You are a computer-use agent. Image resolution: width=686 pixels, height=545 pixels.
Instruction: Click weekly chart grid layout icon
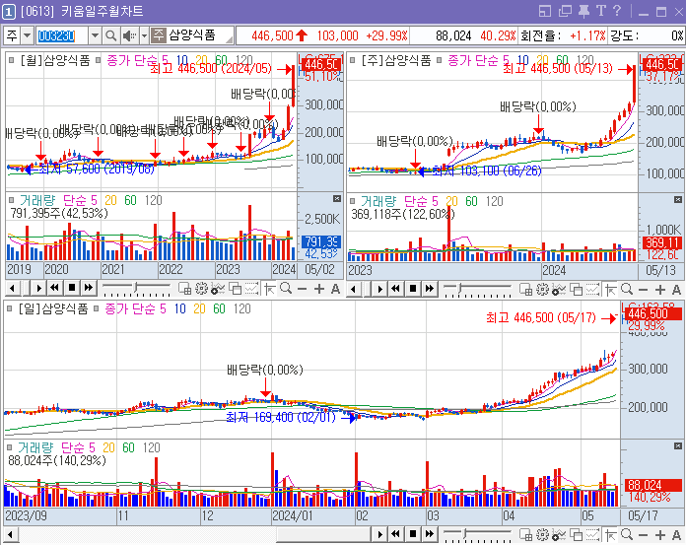pyautogui.click(x=525, y=289)
